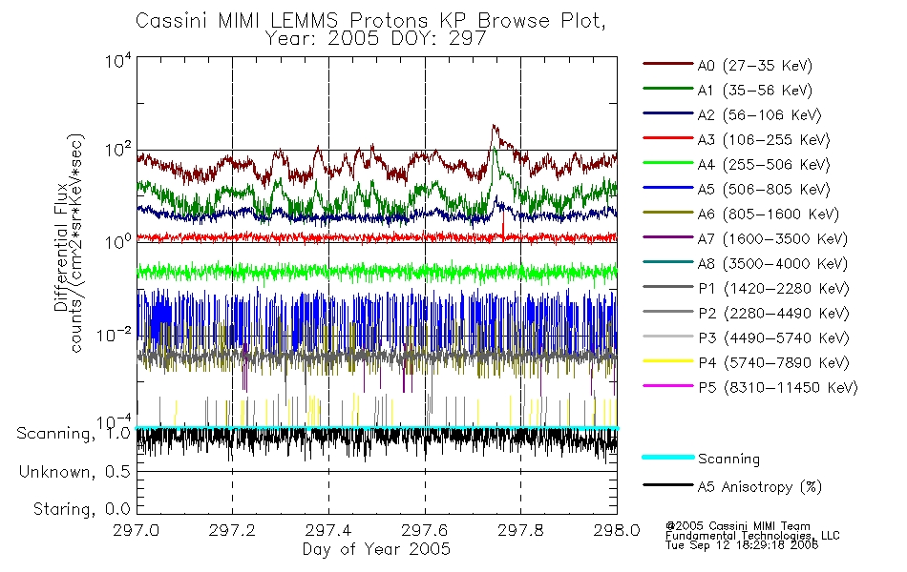
Task: Click the Year: 2005 DOY: 297 subtitle
Action: 375,39
